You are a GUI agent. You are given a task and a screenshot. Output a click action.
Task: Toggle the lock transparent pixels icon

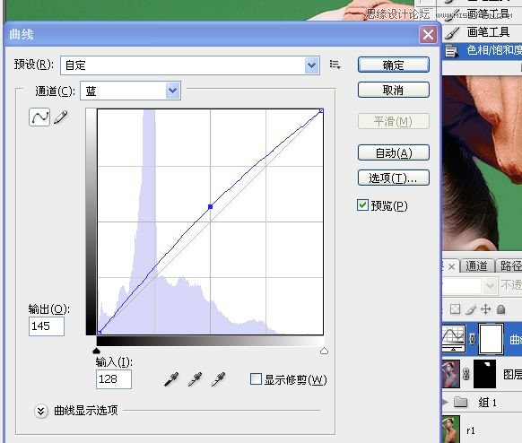[455, 309]
